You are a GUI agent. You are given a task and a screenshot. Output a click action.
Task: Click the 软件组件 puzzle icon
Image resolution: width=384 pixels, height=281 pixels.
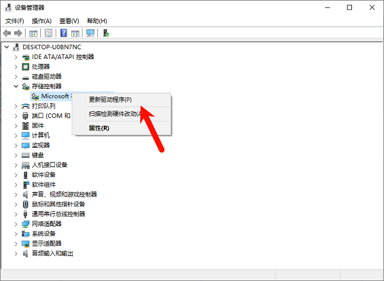[x=26, y=185]
